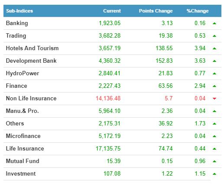
Task: Click the Life Insurance index name
Action: coord(25,148)
